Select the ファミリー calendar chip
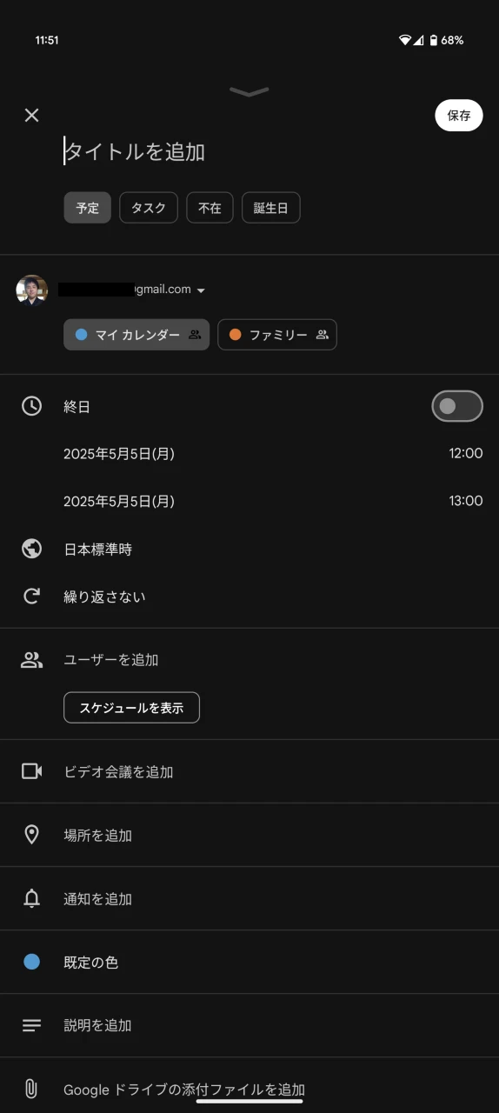Screen dimensions: 499x1113 [x=277, y=335]
